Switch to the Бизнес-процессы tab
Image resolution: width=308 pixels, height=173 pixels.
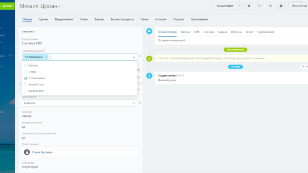(x=122, y=19)
